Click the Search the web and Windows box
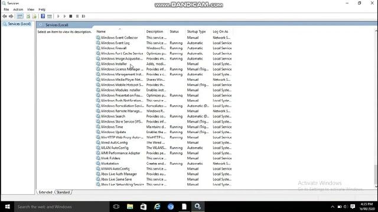Image resolution: width=378 pixels, height=212 pixels. point(61,207)
